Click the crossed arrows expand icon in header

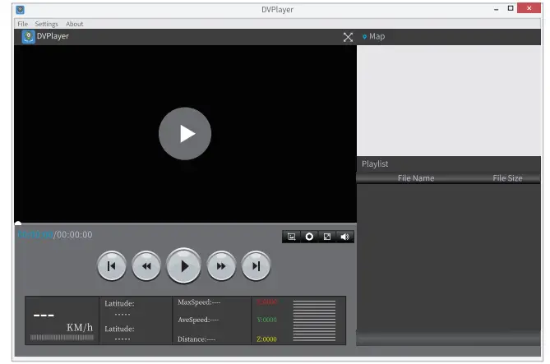pos(348,37)
